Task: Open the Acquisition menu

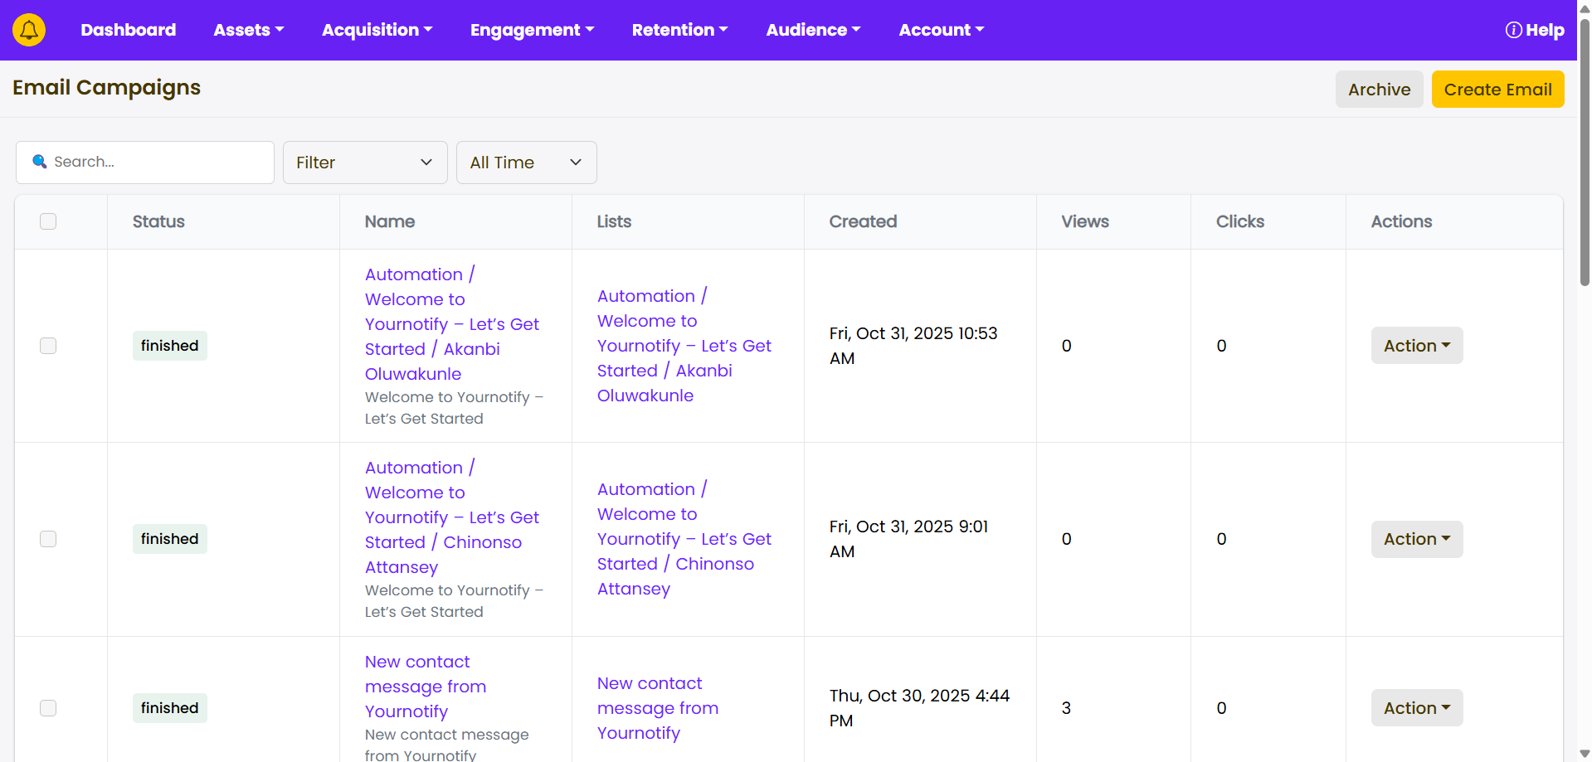Action: 377,30
